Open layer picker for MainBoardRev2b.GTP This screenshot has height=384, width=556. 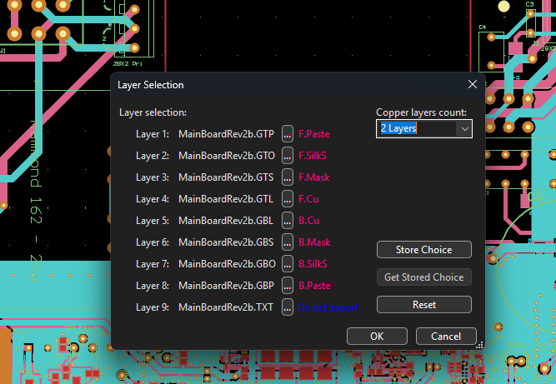point(288,134)
